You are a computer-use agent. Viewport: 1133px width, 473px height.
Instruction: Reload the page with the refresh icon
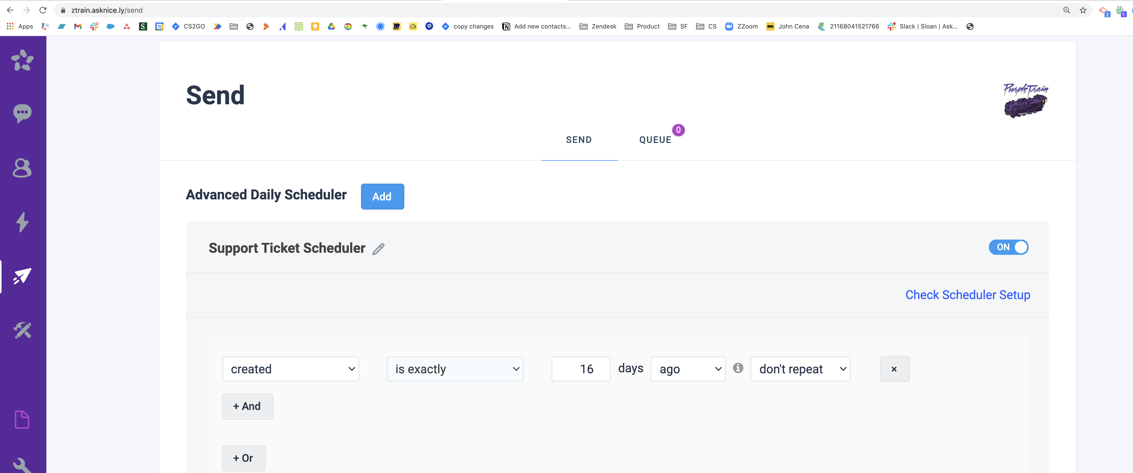[x=43, y=10]
